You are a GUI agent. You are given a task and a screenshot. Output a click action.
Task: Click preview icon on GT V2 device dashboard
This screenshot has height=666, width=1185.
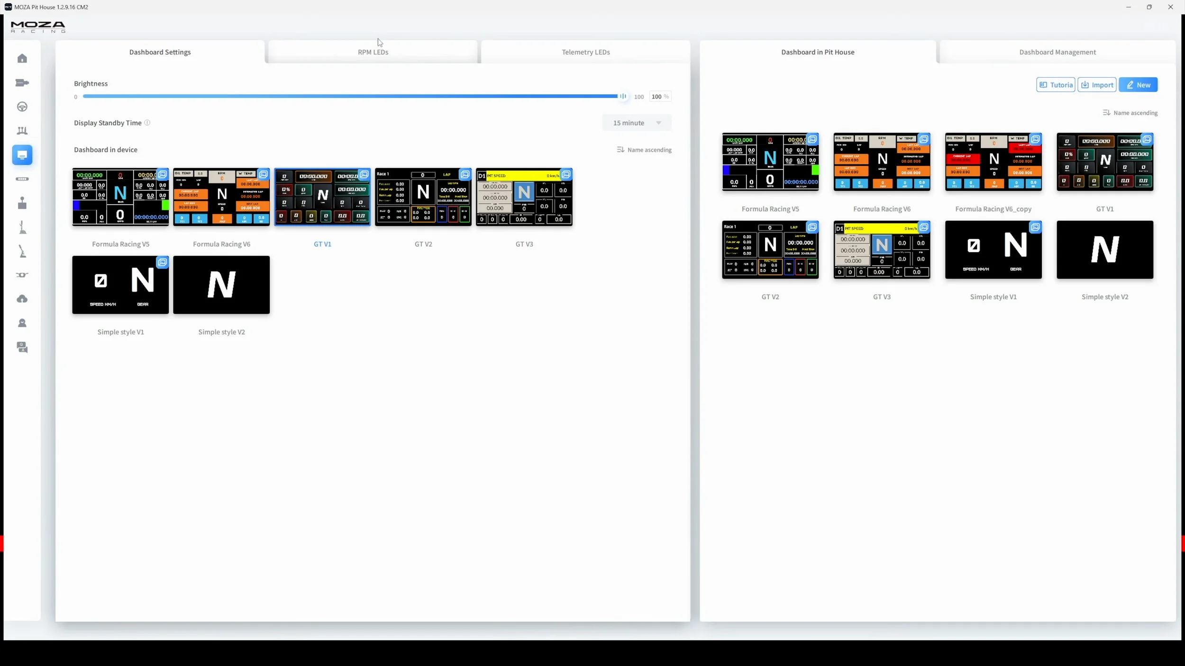pyautogui.click(x=465, y=174)
